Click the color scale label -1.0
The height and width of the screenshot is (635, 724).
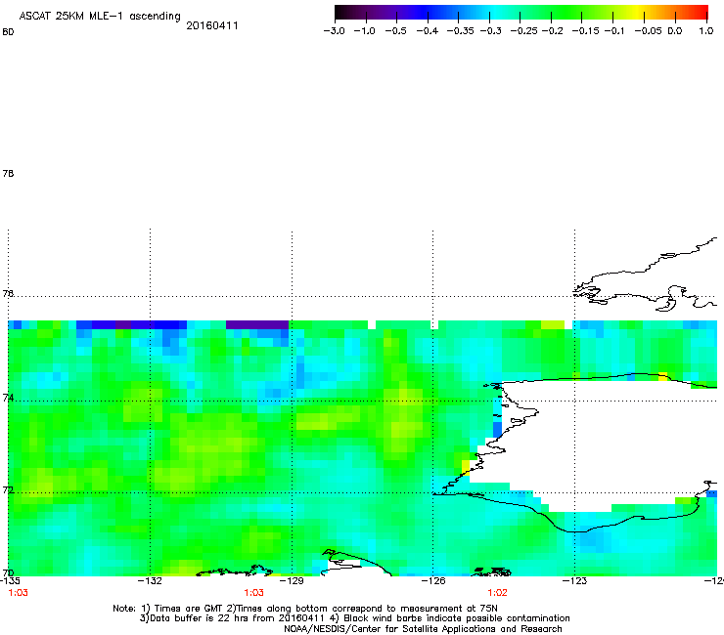(365, 31)
